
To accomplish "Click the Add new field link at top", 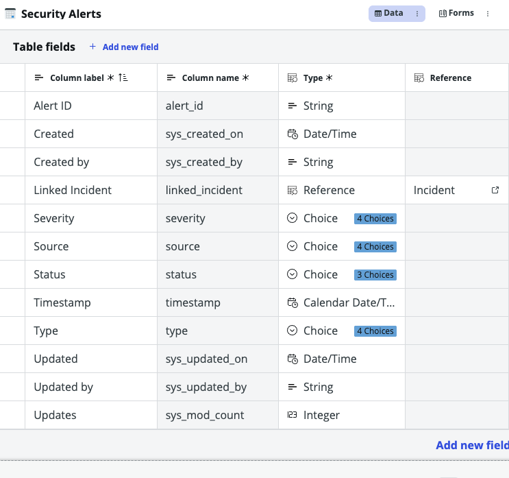I will (x=130, y=47).
